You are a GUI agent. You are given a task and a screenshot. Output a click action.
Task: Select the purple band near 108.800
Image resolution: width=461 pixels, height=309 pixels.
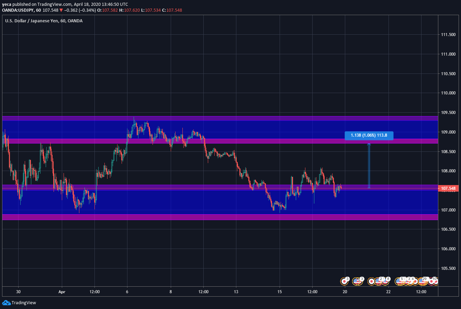click(x=220, y=141)
